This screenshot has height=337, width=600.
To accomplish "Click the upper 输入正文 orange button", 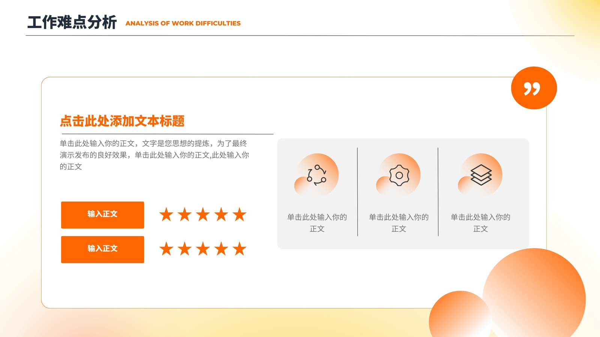I will pos(102,215).
